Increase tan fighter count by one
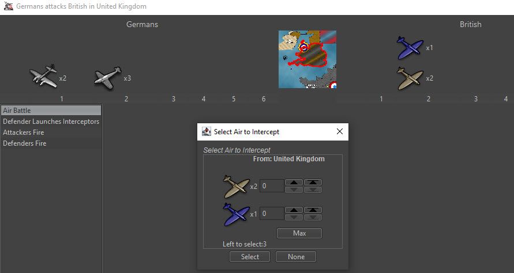 pyautogui.click(x=294, y=183)
